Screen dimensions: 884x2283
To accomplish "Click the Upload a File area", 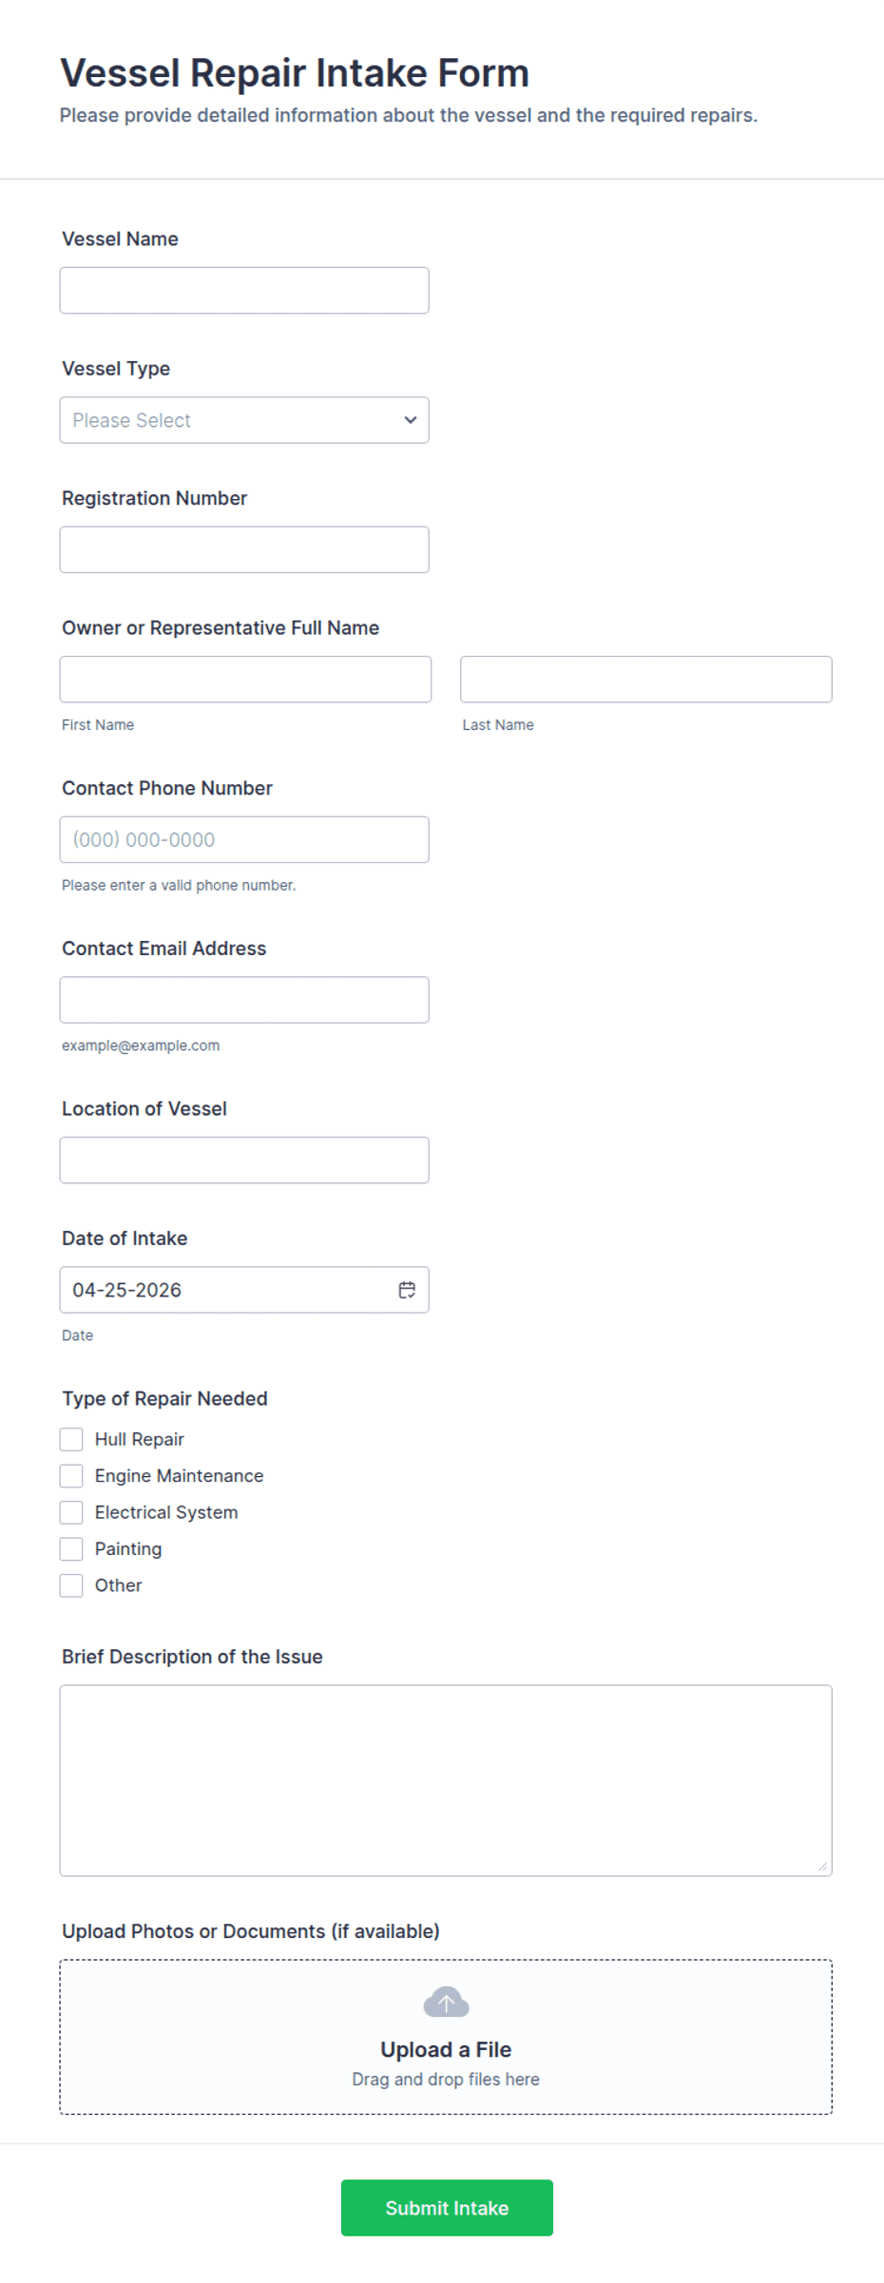I will coord(446,2049).
